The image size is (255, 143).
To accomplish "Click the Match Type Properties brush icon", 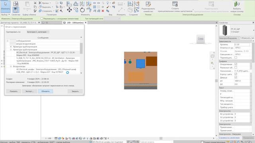I will click(35, 11).
